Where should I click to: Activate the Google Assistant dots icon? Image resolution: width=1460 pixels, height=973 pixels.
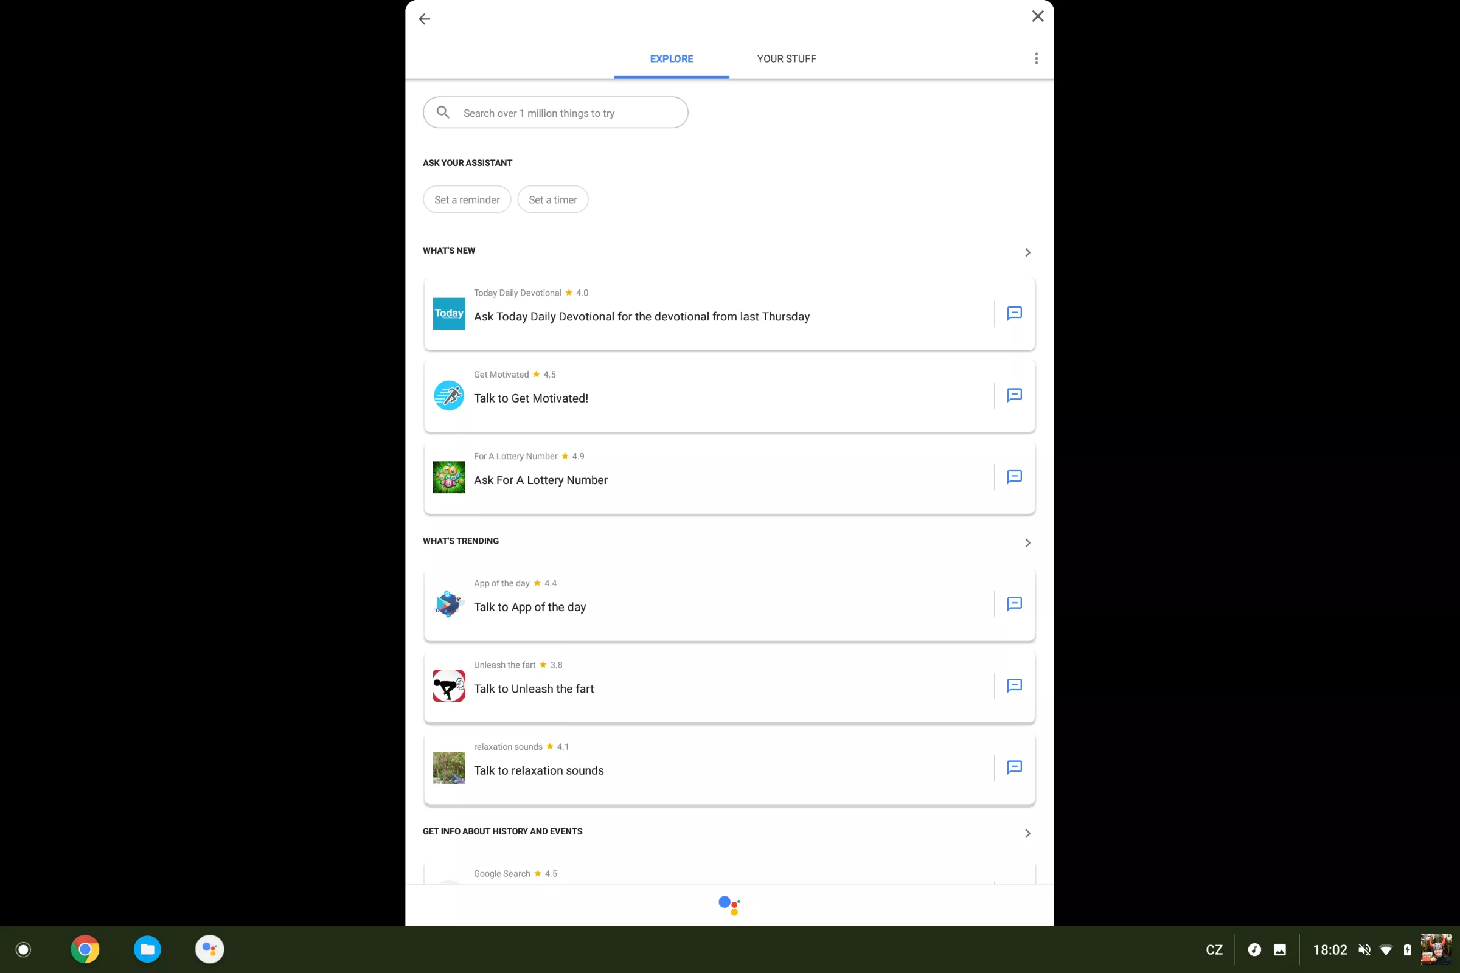click(729, 905)
